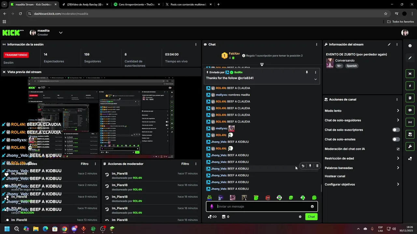
Task: Click the shop icon below message box
Action: click(224, 217)
